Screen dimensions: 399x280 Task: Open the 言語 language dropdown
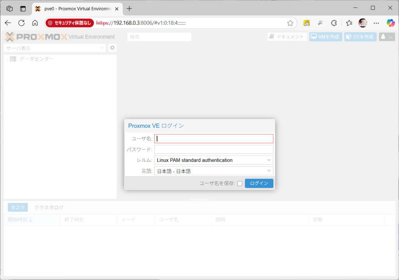[214, 171]
